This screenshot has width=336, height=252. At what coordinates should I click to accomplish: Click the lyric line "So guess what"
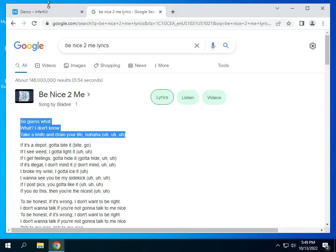pyautogui.click(x=35, y=121)
